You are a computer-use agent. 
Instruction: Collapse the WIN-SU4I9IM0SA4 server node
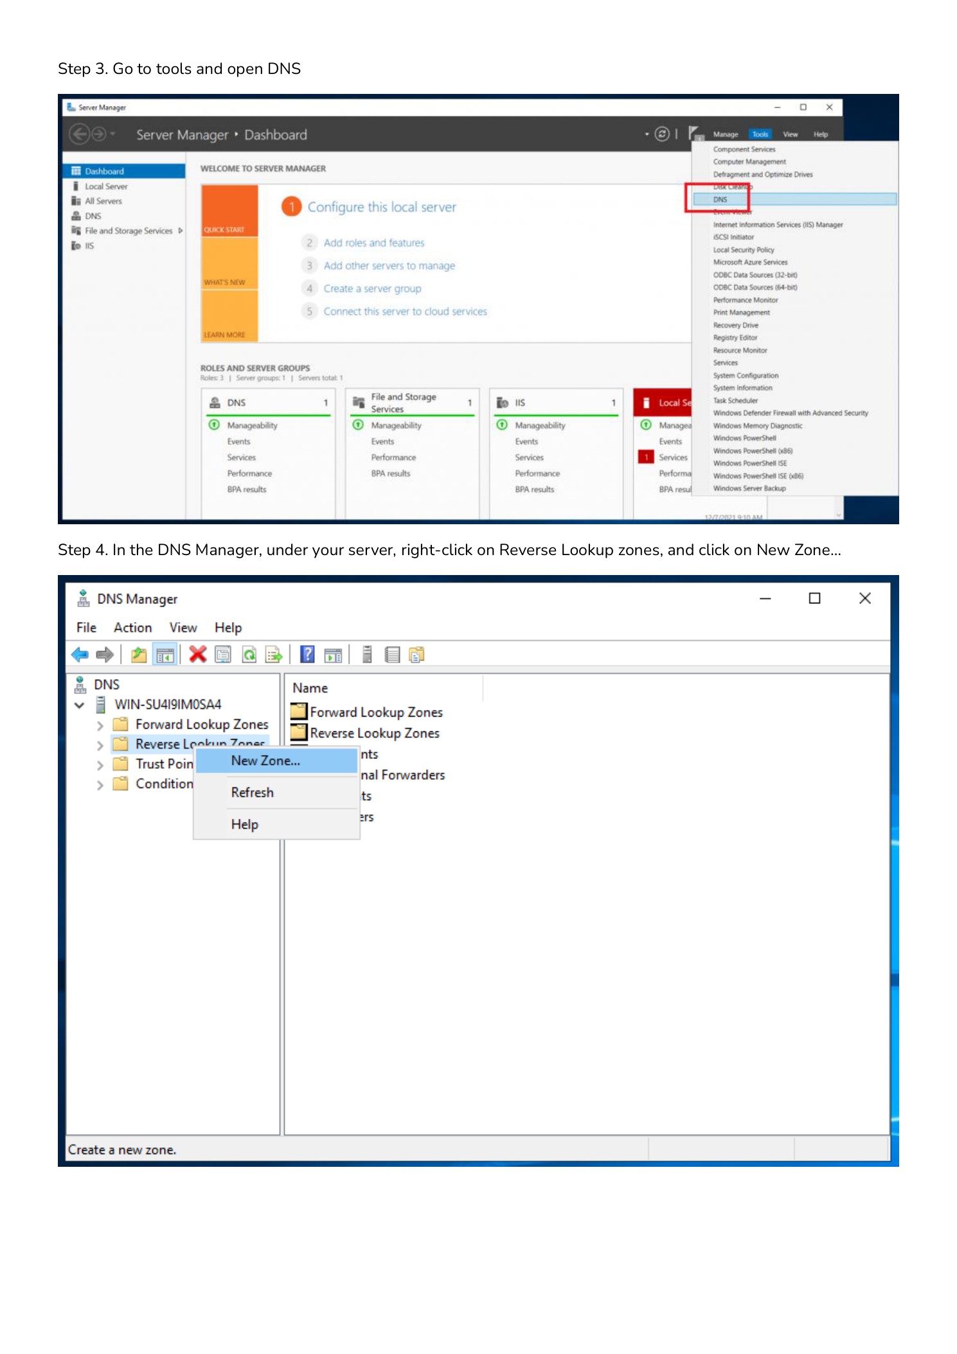click(80, 705)
